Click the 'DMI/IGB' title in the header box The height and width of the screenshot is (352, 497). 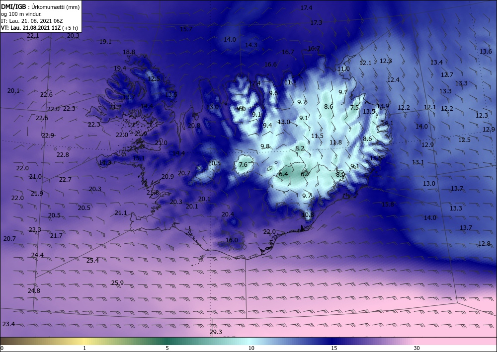[x=13, y=6]
